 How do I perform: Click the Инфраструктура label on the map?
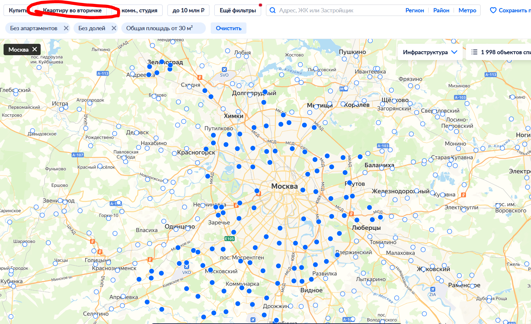[425, 52]
